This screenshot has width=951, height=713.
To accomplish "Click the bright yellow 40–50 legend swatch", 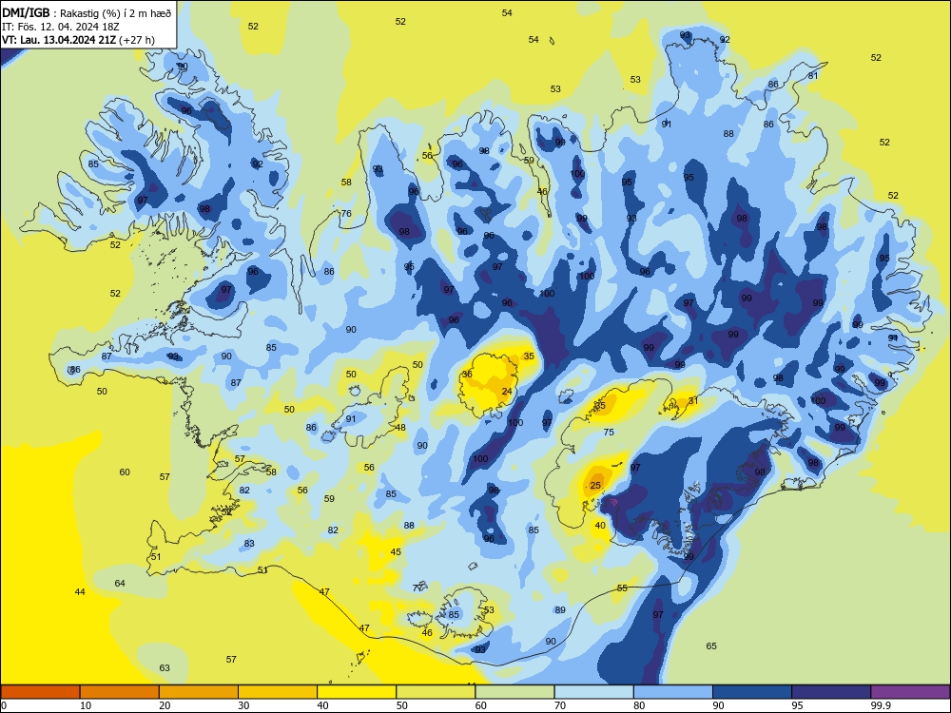I will point(357,692).
